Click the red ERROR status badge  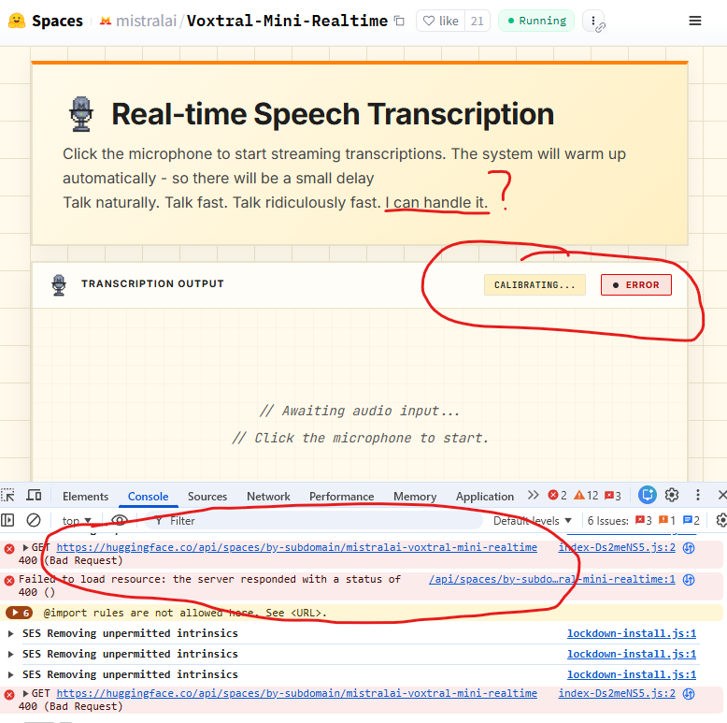pyautogui.click(x=635, y=285)
